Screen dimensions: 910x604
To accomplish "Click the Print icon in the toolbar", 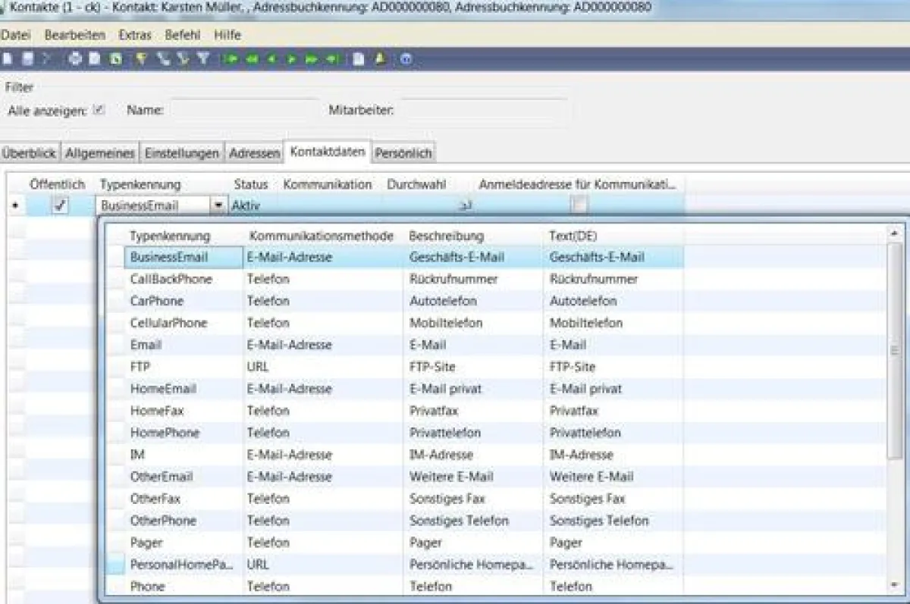I will pos(75,59).
